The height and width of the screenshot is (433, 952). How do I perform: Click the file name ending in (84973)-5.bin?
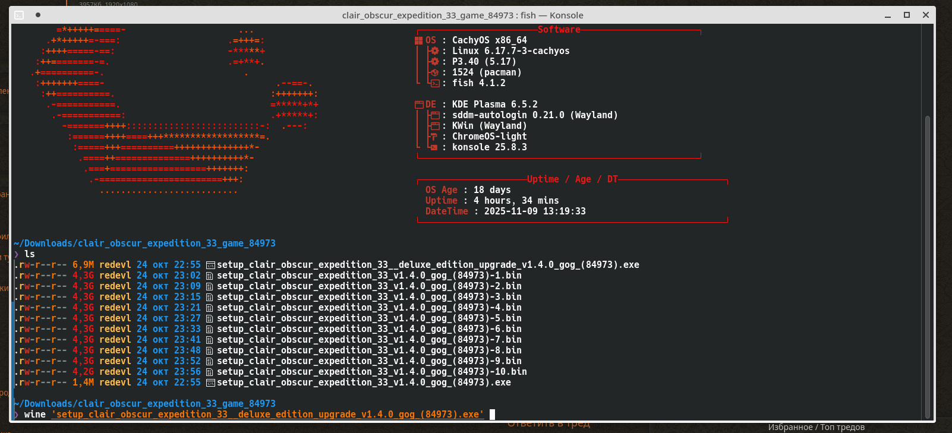click(x=369, y=318)
